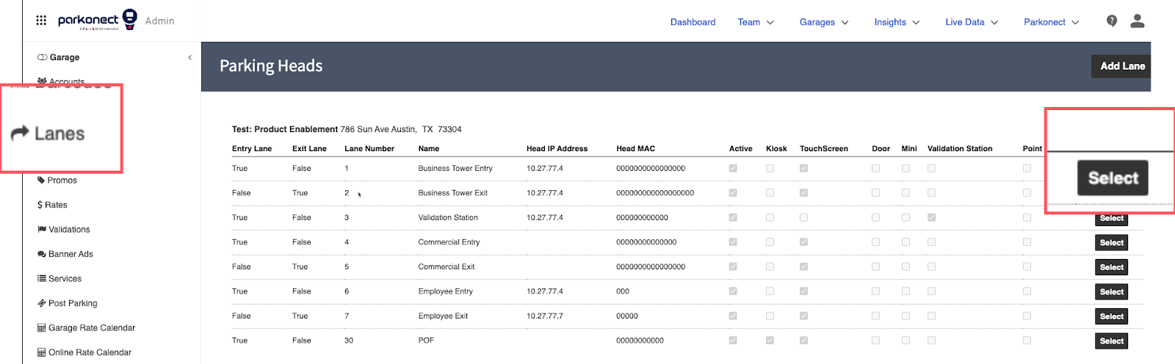Toggle Validation Station checkbox for lane 3
Screen dimensions: 1175x364
coord(931,218)
